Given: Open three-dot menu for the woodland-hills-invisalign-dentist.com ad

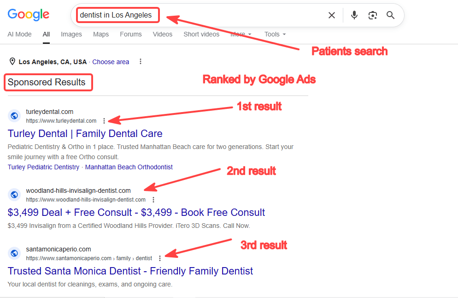Looking at the screenshot, I should (x=153, y=200).
